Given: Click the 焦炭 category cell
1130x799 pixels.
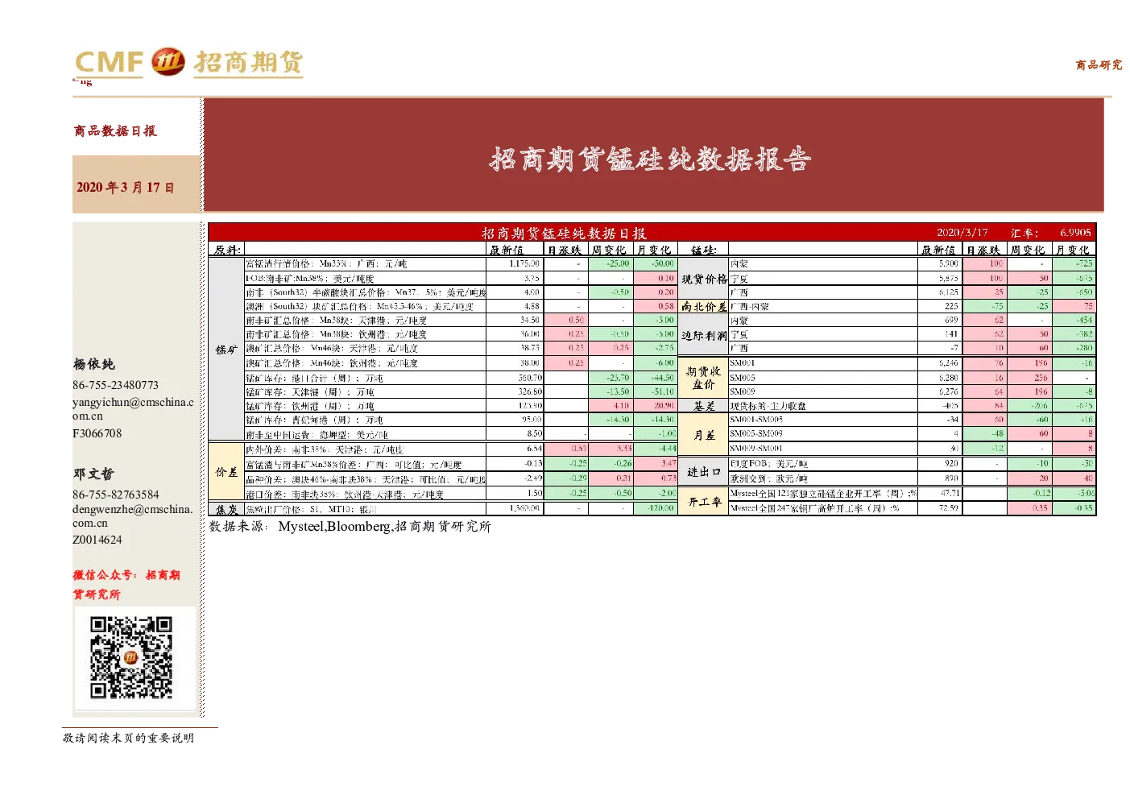Looking at the screenshot, I should tap(226, 509).
